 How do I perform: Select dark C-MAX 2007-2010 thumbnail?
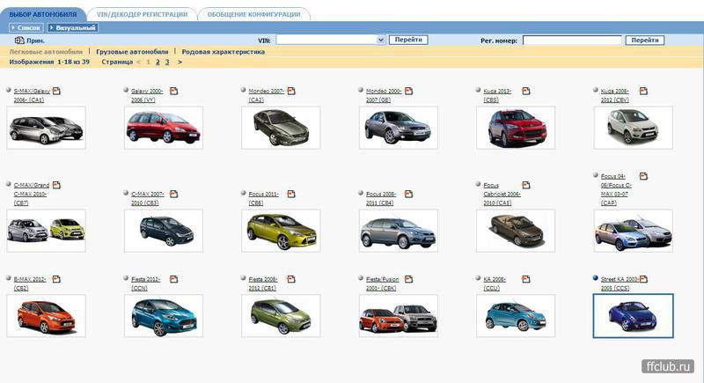pyautogui.click(x=164, y=231)
